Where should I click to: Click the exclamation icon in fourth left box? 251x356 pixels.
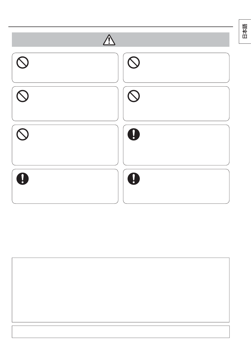coord(23,179)
